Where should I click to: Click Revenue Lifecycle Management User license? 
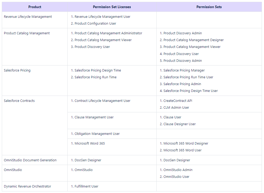[x=102, y=17]
